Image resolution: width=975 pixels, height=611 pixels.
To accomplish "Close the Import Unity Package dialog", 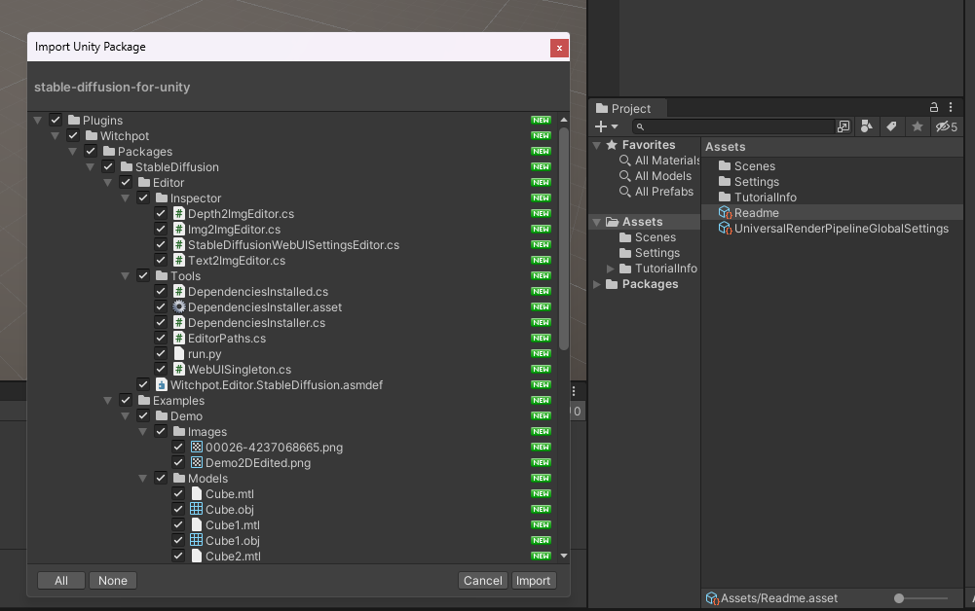I will [559, 48].
